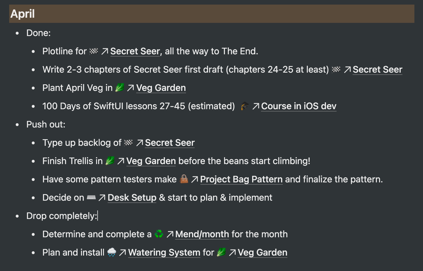Click the leaf icon in Finish Trellis line
423x271 pixels.
[110, 161]
